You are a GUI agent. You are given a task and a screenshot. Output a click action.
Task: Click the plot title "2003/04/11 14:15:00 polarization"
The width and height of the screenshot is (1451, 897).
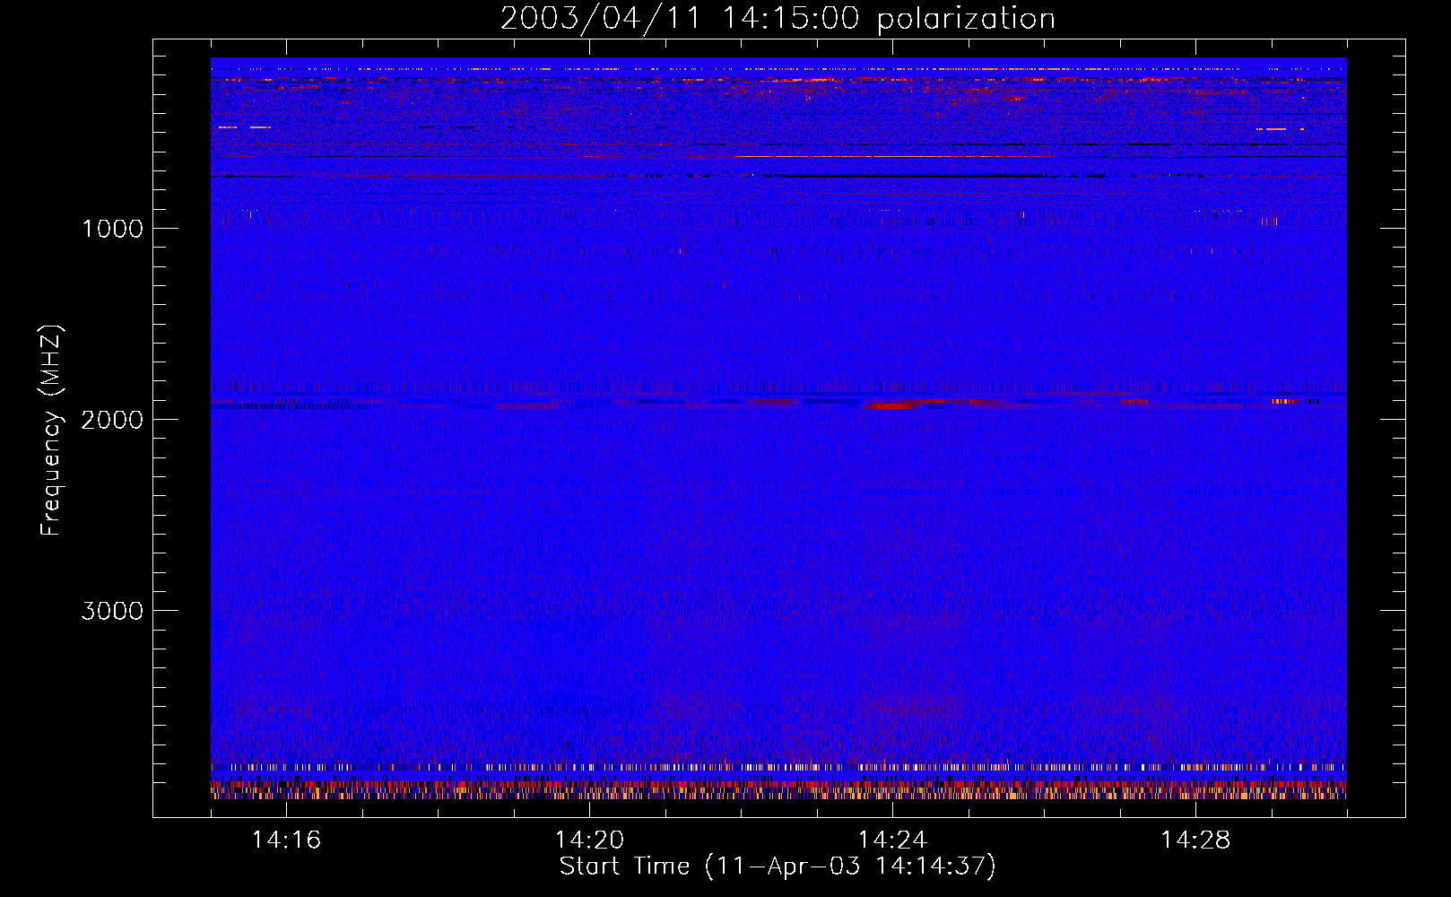pos(778,18)
